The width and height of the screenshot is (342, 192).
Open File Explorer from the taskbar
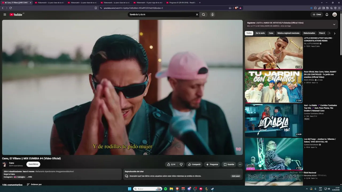click(171, 189)
